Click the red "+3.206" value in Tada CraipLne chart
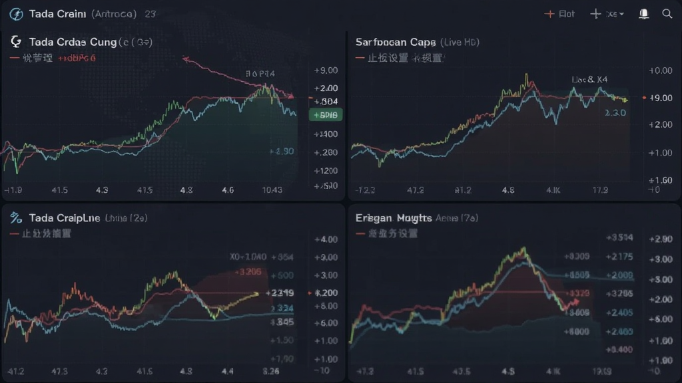This screenshot has width=682, height=383. tap(248, 272)
